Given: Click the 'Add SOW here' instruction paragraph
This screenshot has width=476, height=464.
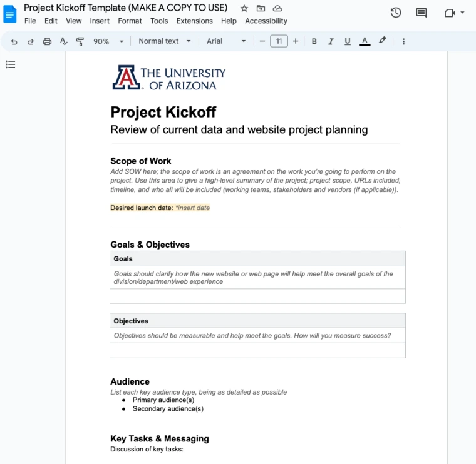Looking at the screenshot, I should click(256, 181).
